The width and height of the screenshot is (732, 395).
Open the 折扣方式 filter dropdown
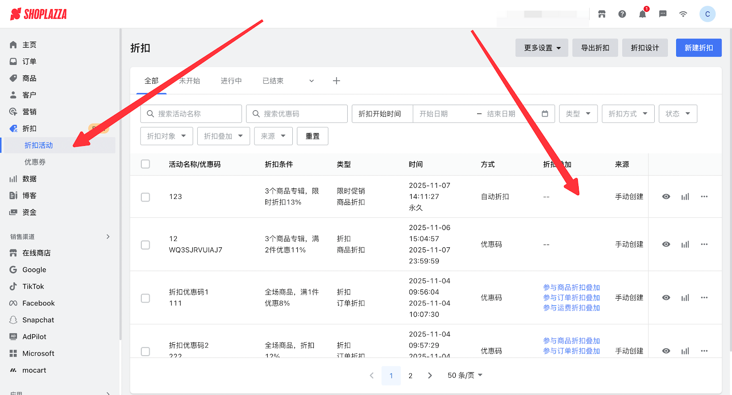628,114
